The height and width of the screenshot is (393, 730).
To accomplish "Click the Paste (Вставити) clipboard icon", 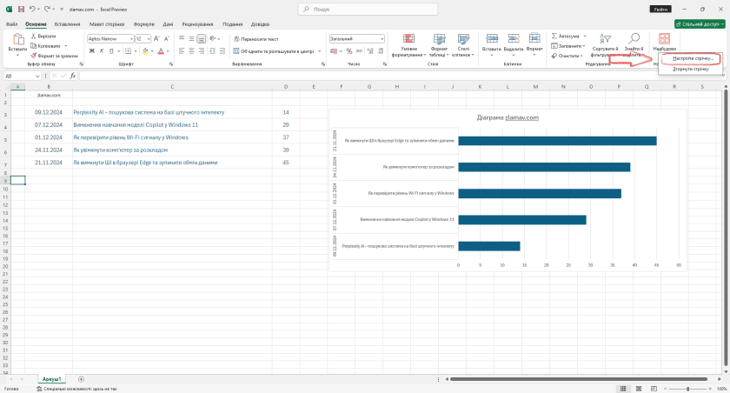I will pos(17,40).
